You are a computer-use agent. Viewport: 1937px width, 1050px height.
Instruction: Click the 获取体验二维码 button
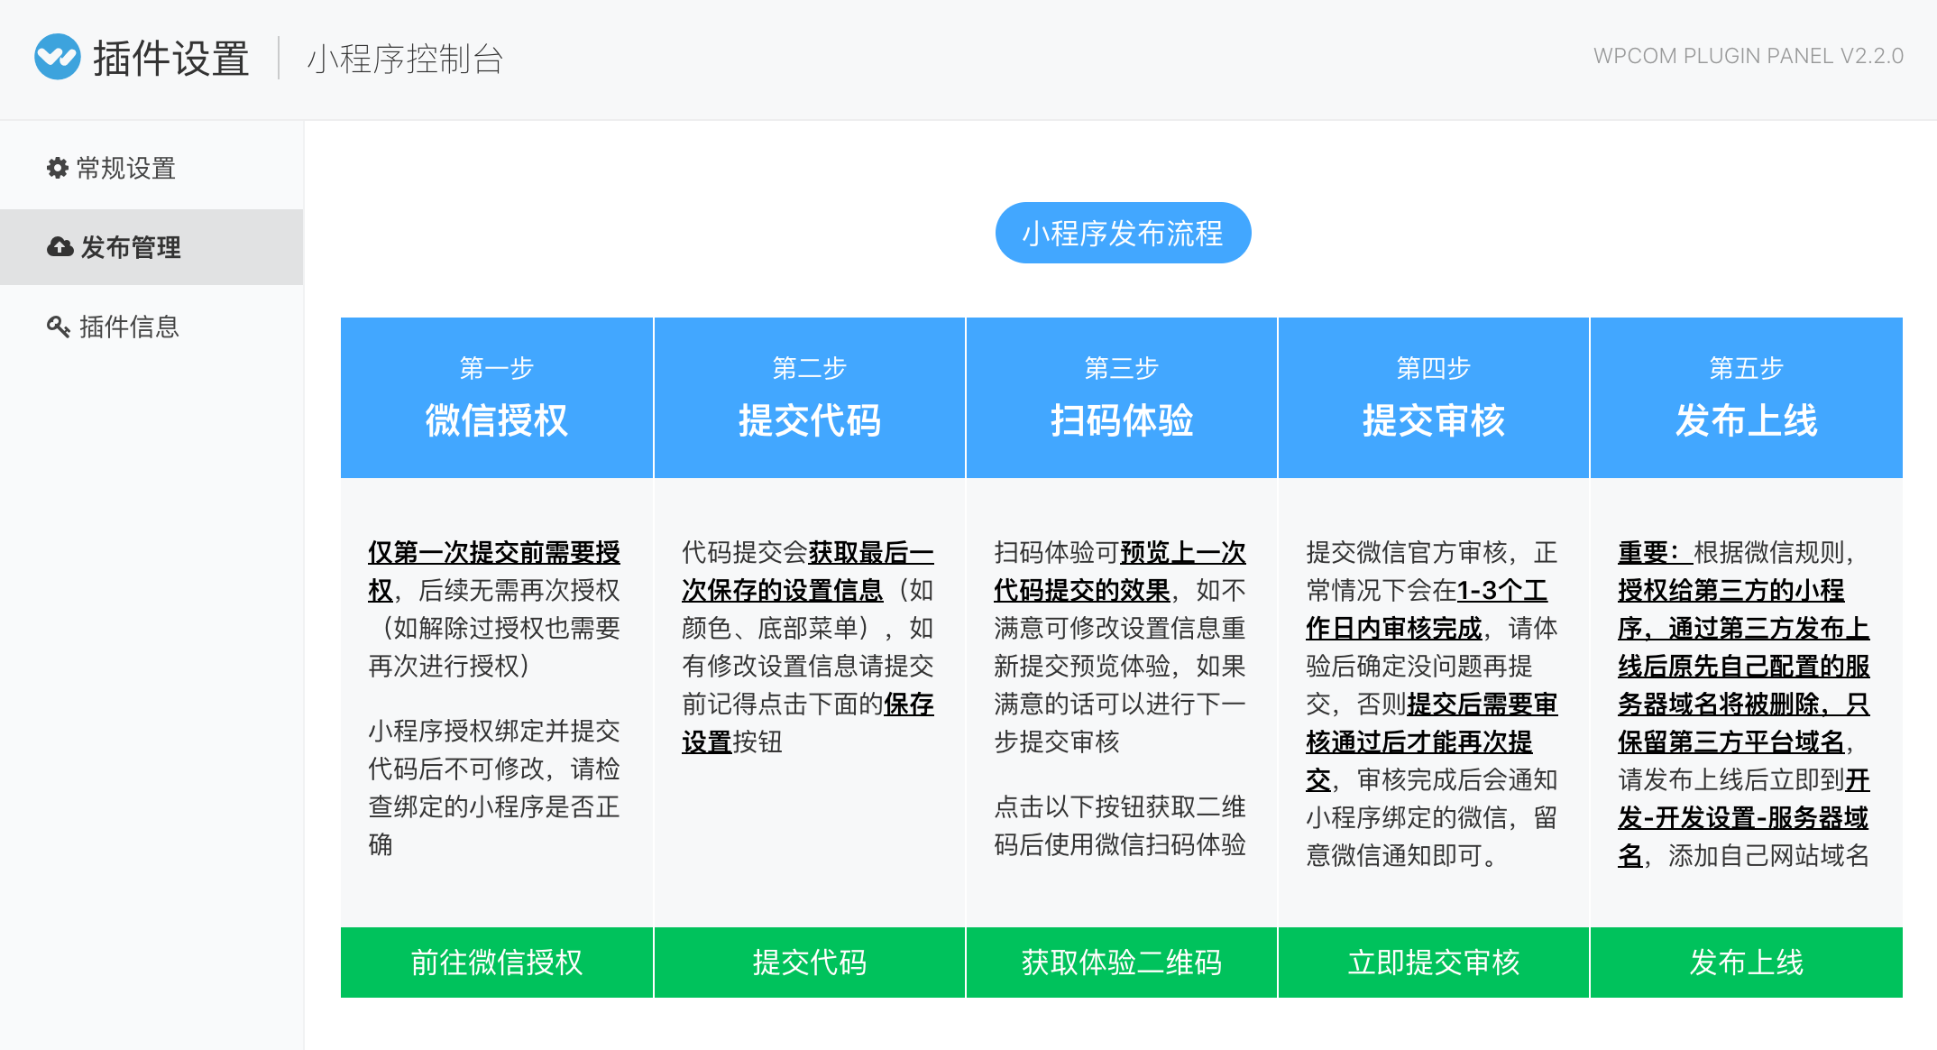click(x=1122, y=962)
